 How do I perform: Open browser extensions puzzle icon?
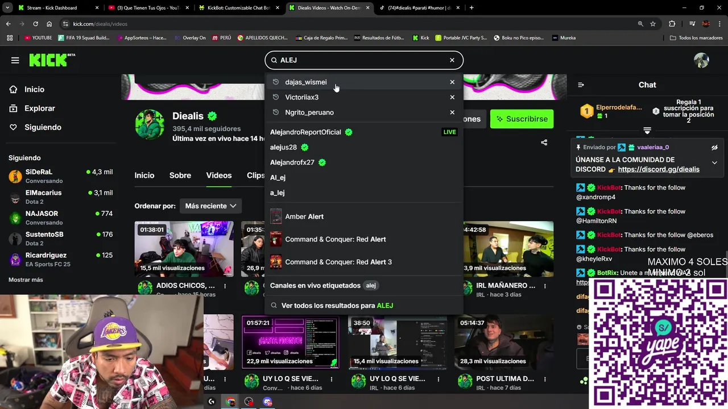[672, 24]
